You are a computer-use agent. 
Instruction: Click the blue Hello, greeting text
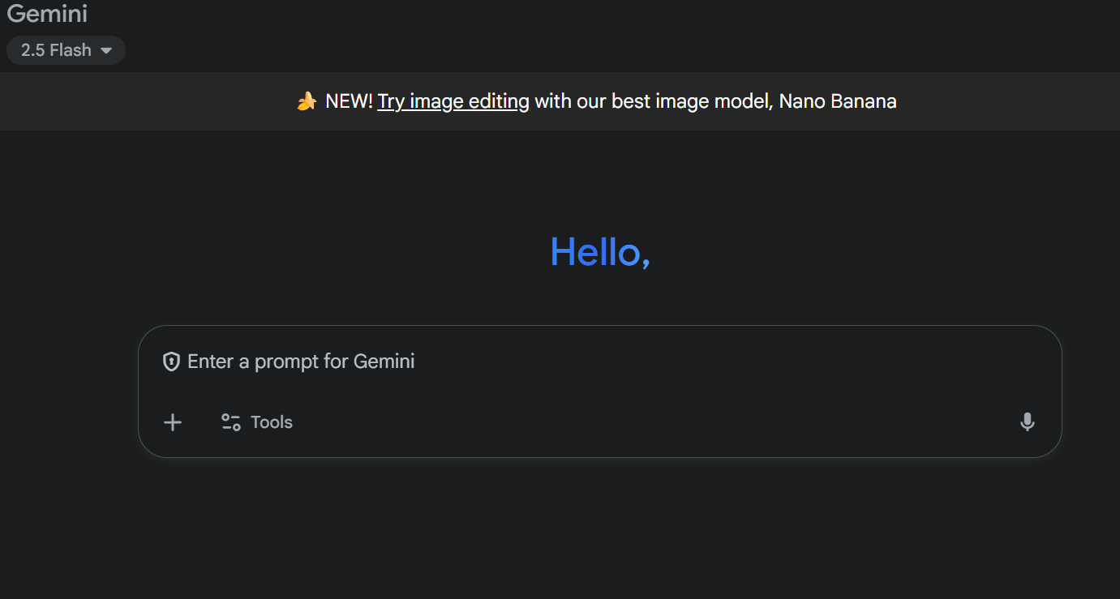599,252
